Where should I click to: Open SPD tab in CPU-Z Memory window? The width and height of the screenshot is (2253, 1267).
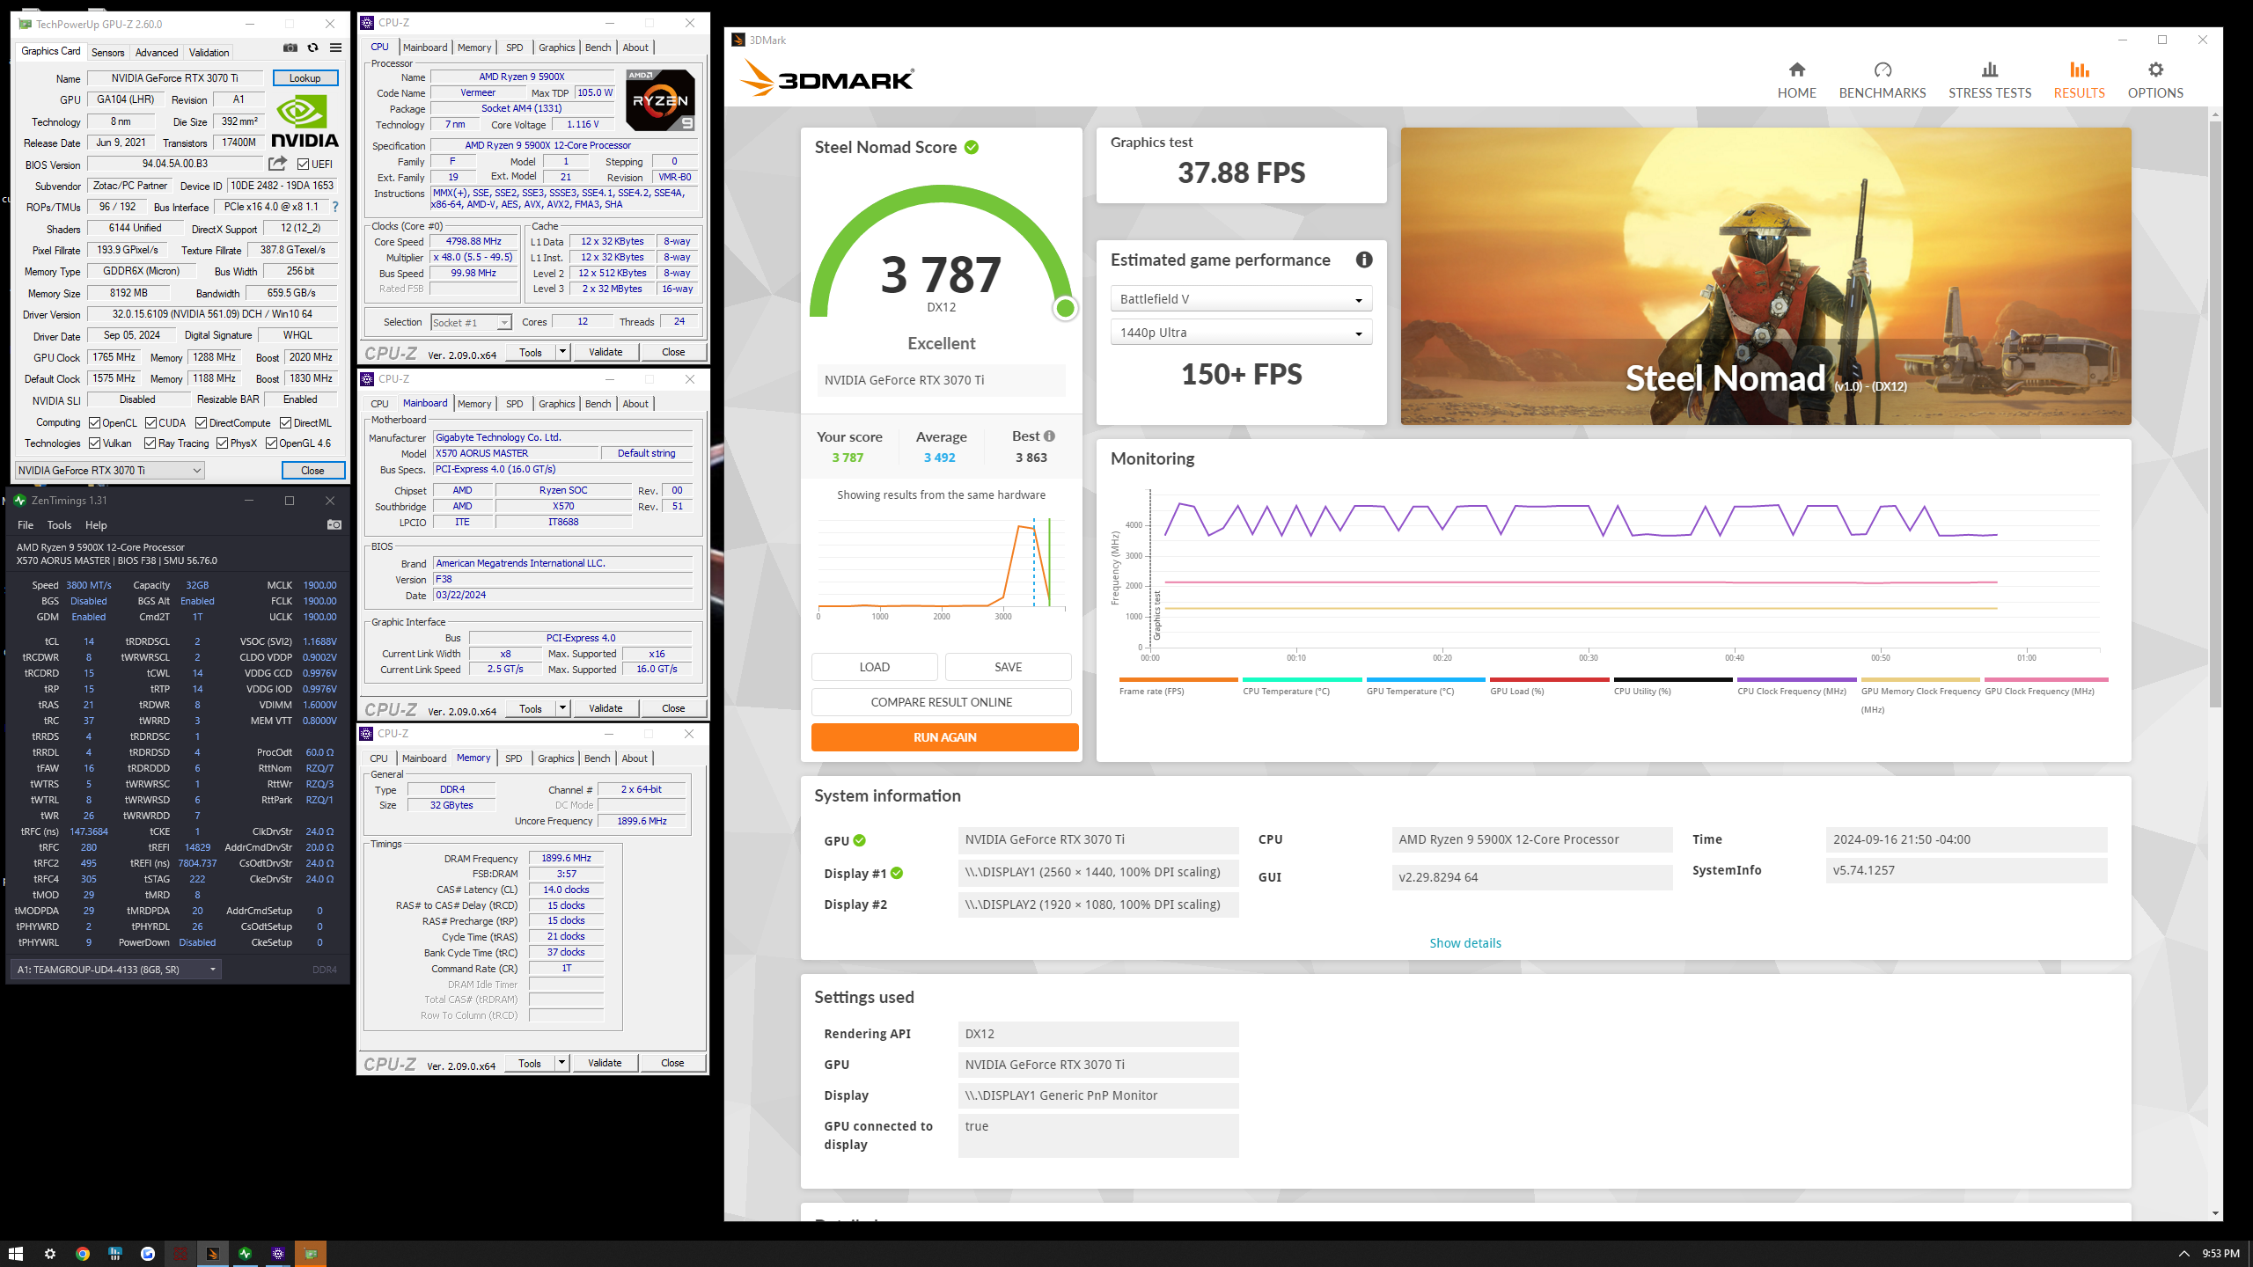pyautogui.click(x=513, y=758)
